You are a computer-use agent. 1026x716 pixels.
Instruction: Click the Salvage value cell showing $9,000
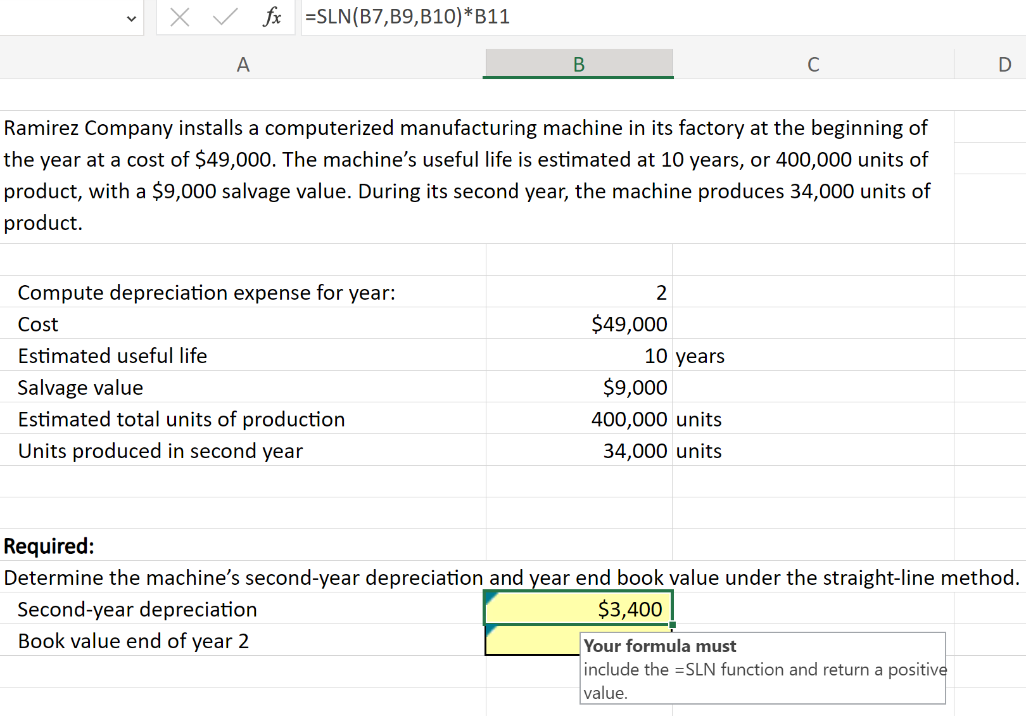click(x=578, y=387)
